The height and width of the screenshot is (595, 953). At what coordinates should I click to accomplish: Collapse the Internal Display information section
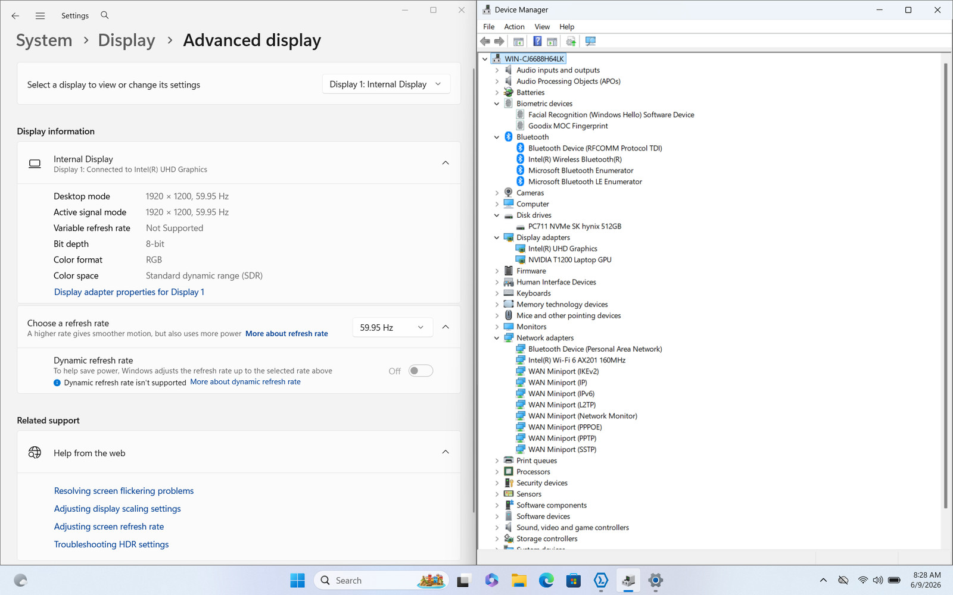(446, 163)
